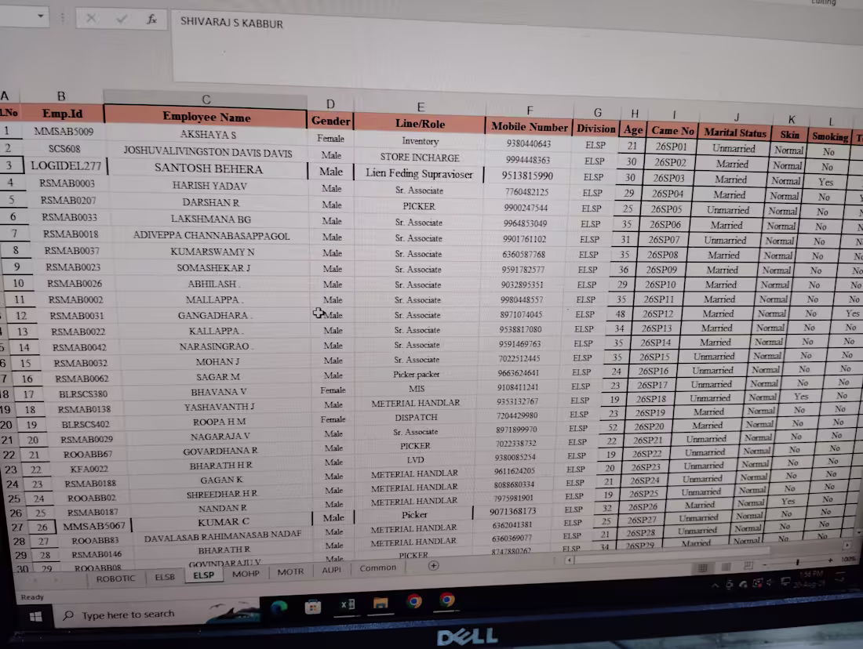Select column E header
This screenshot has height=649, width=863.
click(x=421, y=107)
